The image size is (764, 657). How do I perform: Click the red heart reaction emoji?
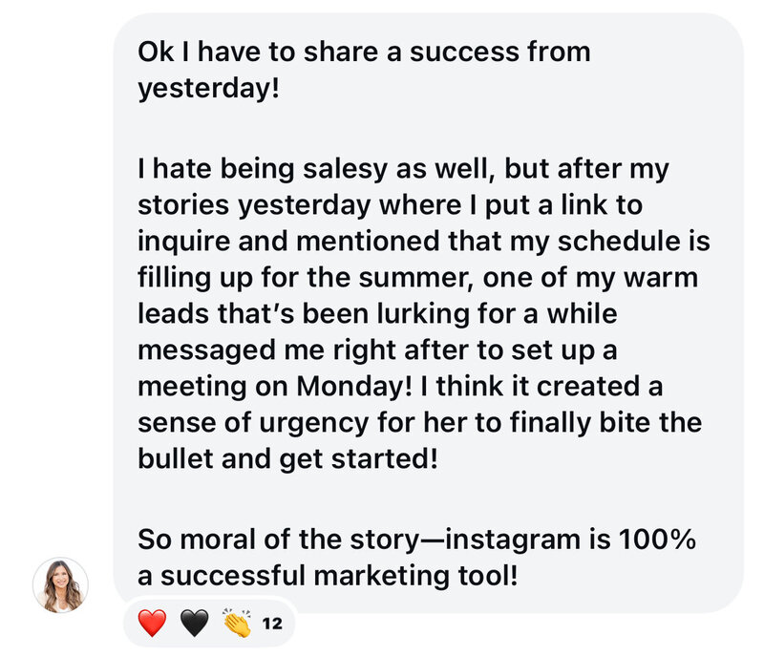152,625
